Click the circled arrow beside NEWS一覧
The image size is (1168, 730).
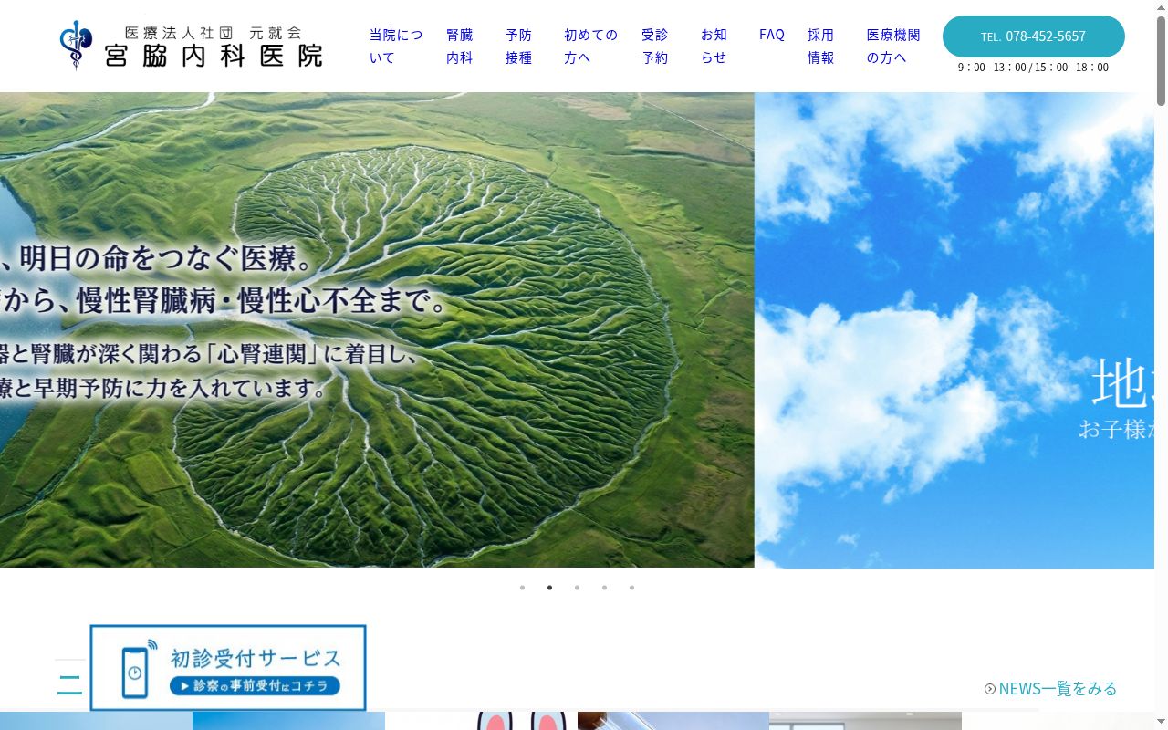click(990, 689)
